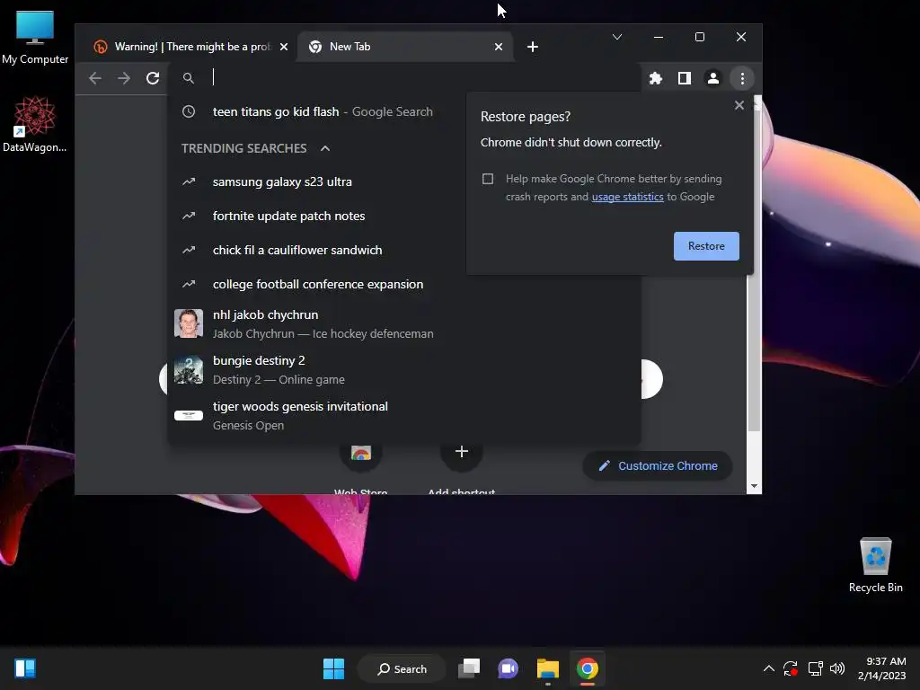The image size is (920, 690).
Task: Click the sync update tray icon
Action: click(791, 668)
